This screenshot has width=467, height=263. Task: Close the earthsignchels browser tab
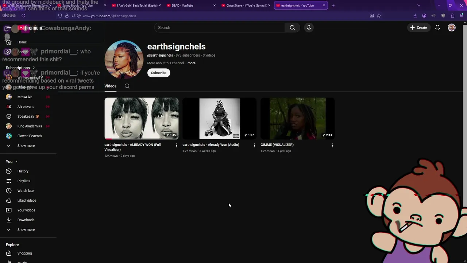click(x=324, y=5)
